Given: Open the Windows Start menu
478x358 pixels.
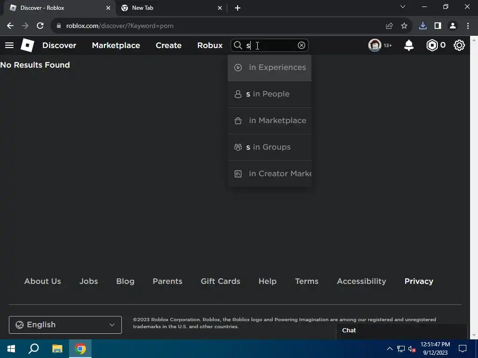Looking at the screenshot, I should (11, 349).
